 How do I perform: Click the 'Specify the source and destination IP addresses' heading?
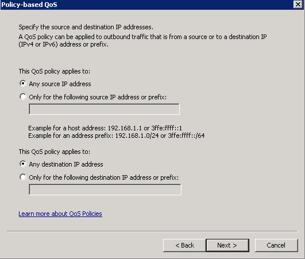(x=86, y=27)
